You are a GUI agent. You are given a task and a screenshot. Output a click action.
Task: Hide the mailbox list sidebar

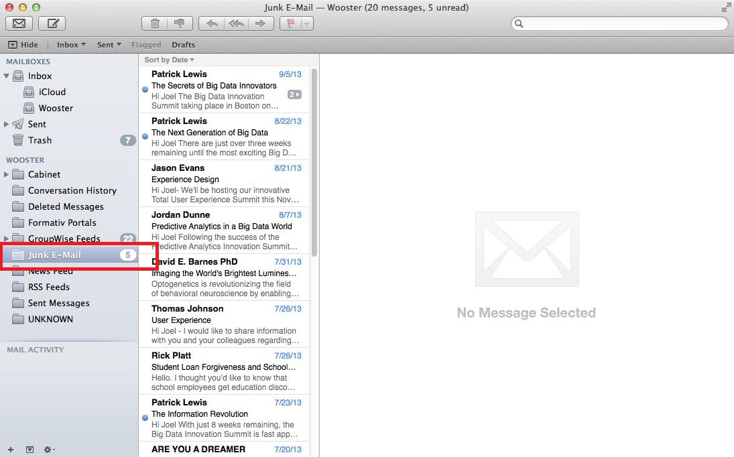pyautogui.click(x=23, y=45)
